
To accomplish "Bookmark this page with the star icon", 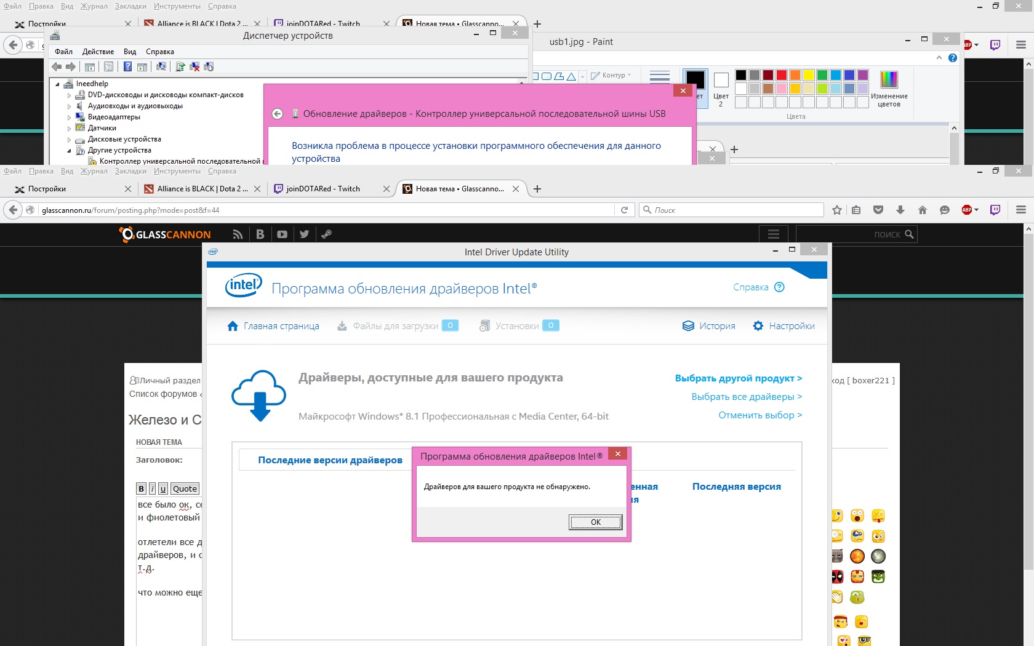I will tap(837, 210).
